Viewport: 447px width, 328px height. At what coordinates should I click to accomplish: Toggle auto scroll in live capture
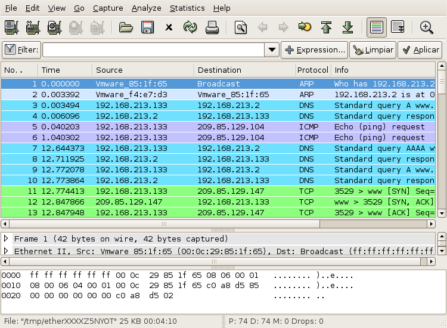point(398,27)
